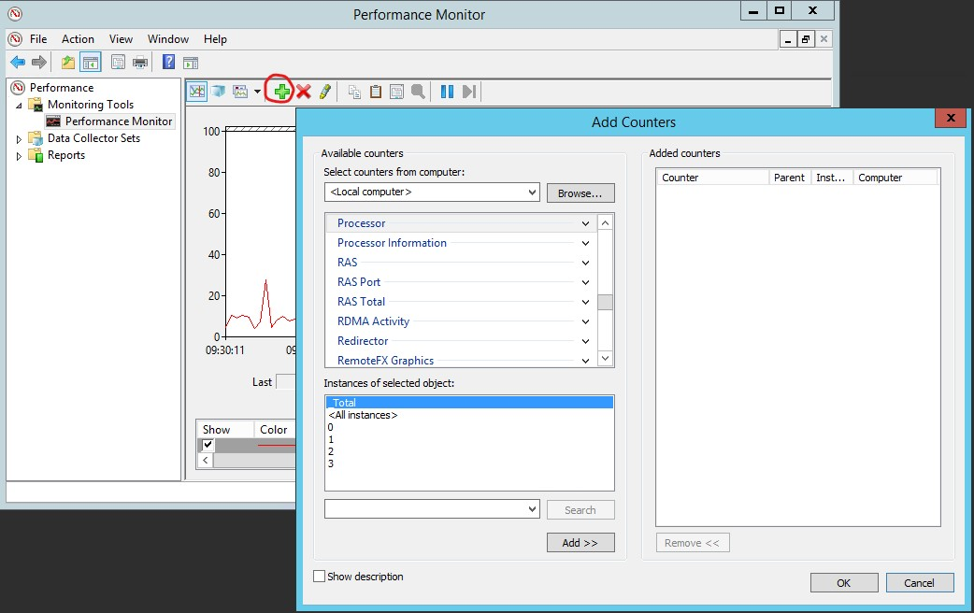The height and width of the screenshot is (613, 974).
Task: Click the Freeze Display pause icon
Action: point(447,91)
